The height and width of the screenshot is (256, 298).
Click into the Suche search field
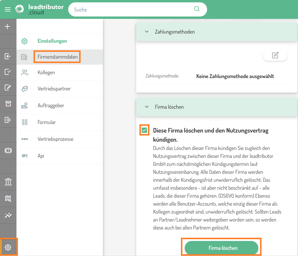point(132,10)
